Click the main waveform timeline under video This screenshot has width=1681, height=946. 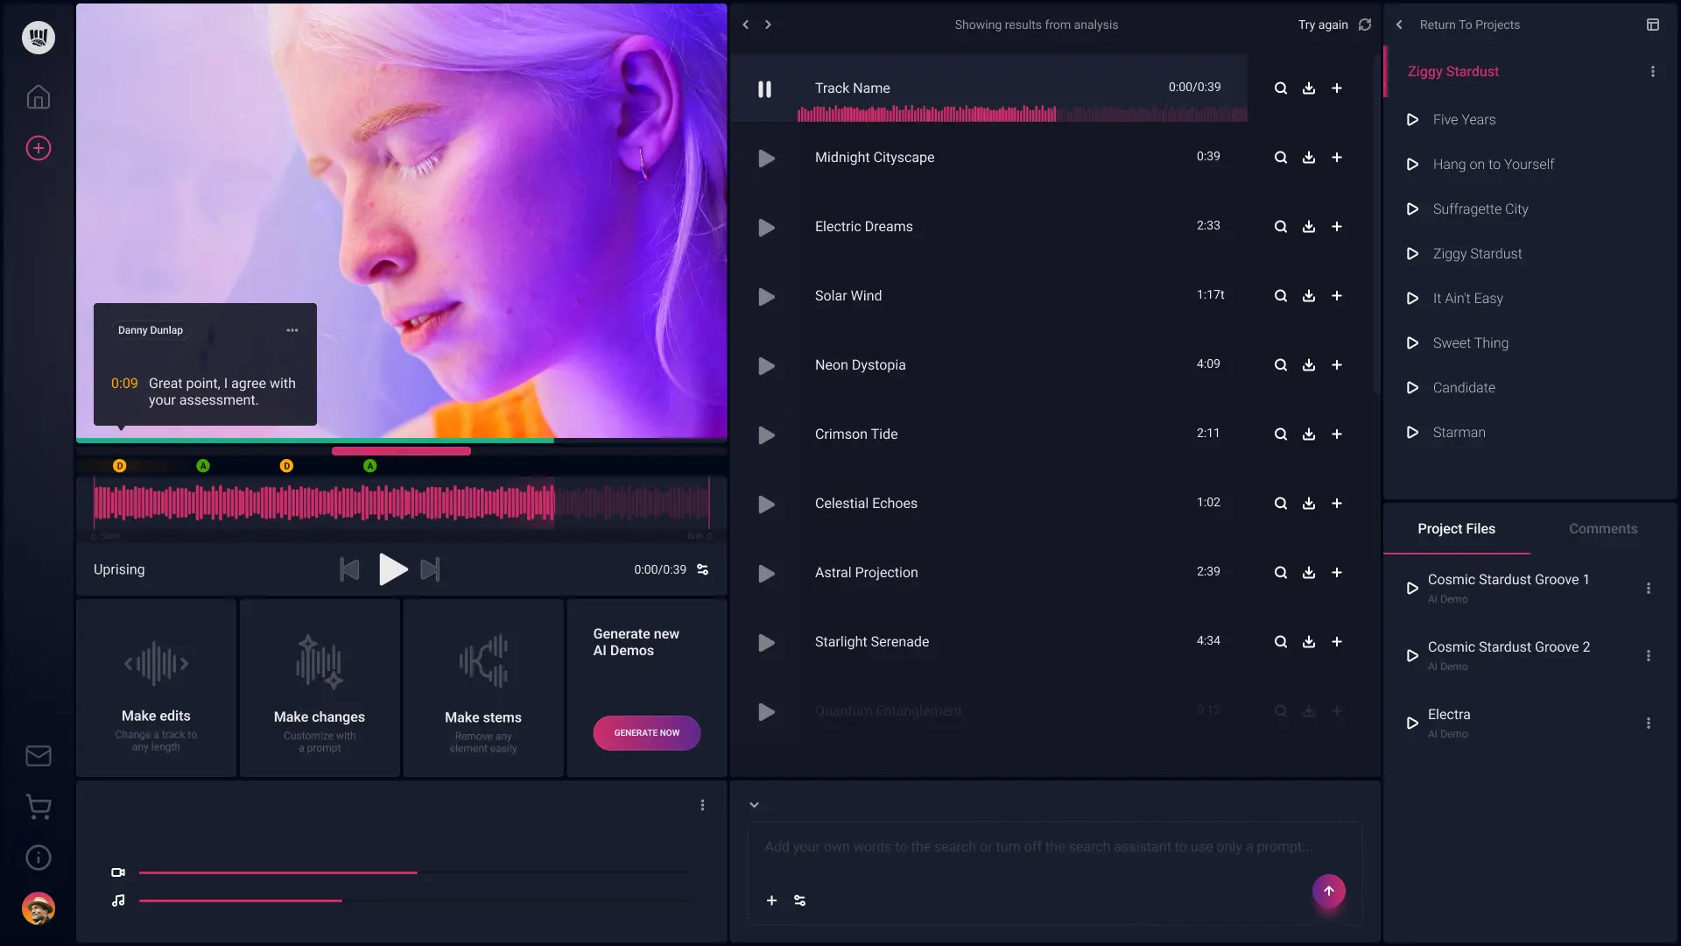click(x=401, y=504)
